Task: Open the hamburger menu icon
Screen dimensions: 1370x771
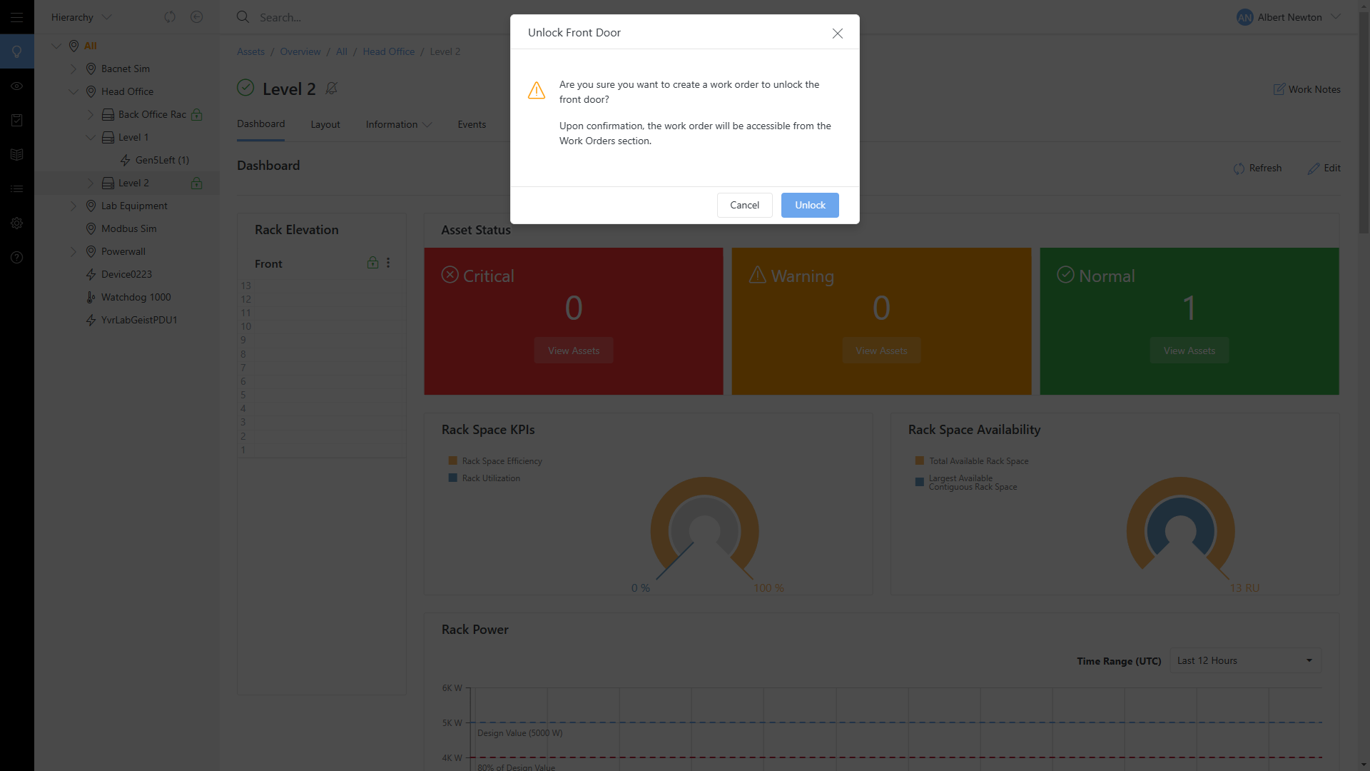Action: 16,17
